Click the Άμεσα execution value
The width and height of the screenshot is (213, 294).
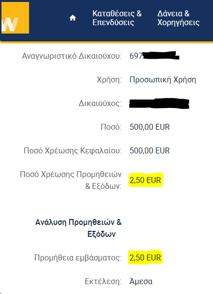click(141, 281)
